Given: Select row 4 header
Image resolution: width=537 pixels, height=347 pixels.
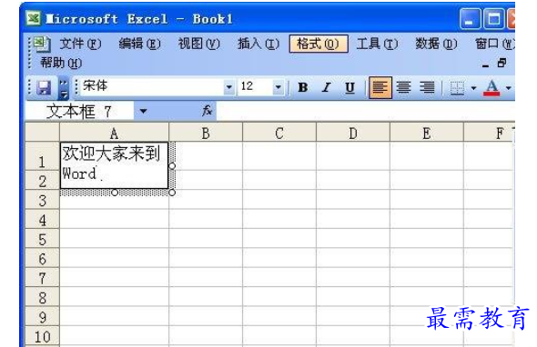Looking at the screenshot, I should [42, 219].
